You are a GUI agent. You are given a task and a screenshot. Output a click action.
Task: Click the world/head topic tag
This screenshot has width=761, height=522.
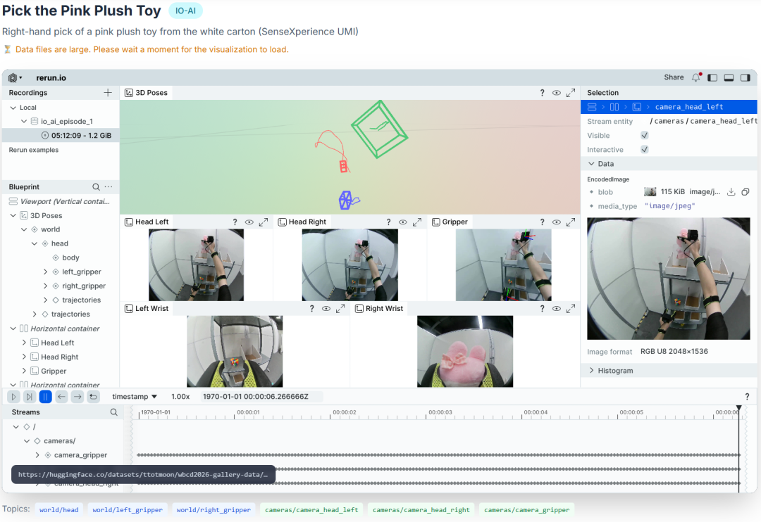coord(58,510)
